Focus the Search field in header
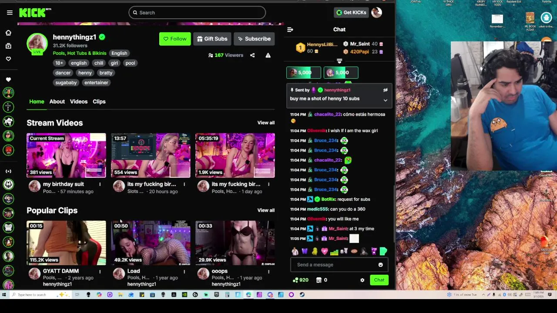557x313 pixels. [197, 13]
